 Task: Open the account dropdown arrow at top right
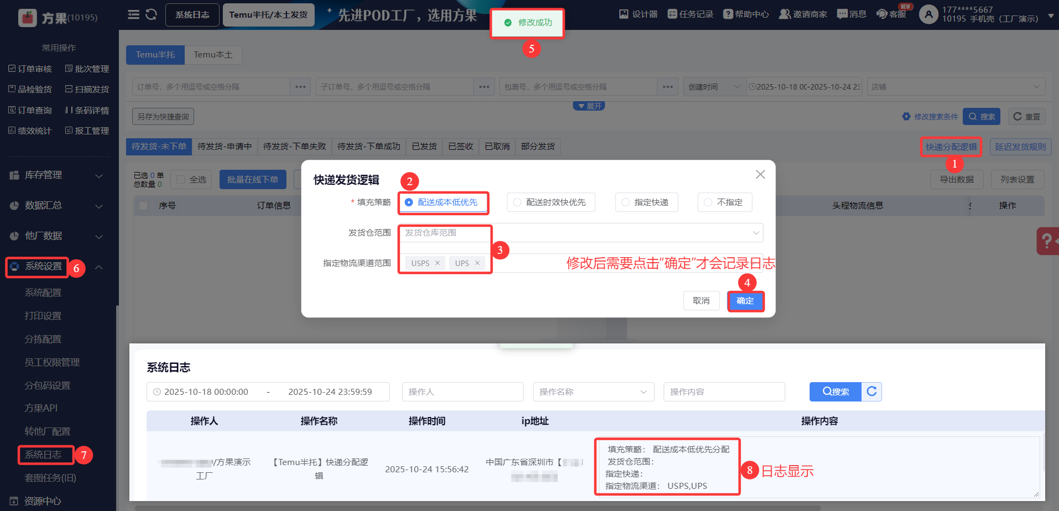pos(1051,15)
